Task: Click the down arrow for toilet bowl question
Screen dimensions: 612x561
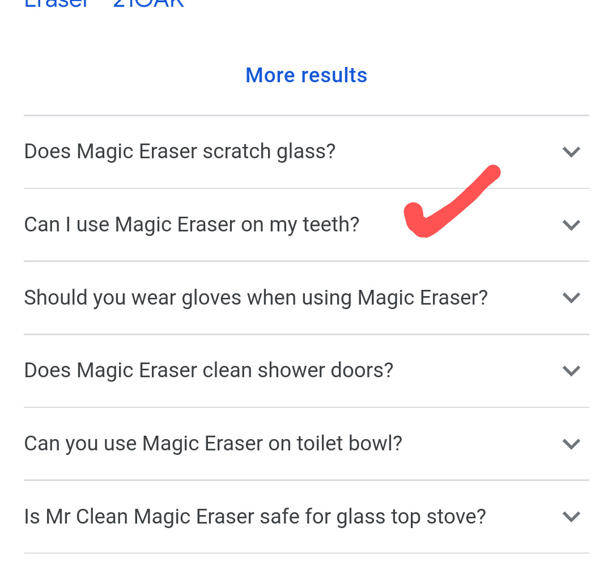Action: coord(571,444)
